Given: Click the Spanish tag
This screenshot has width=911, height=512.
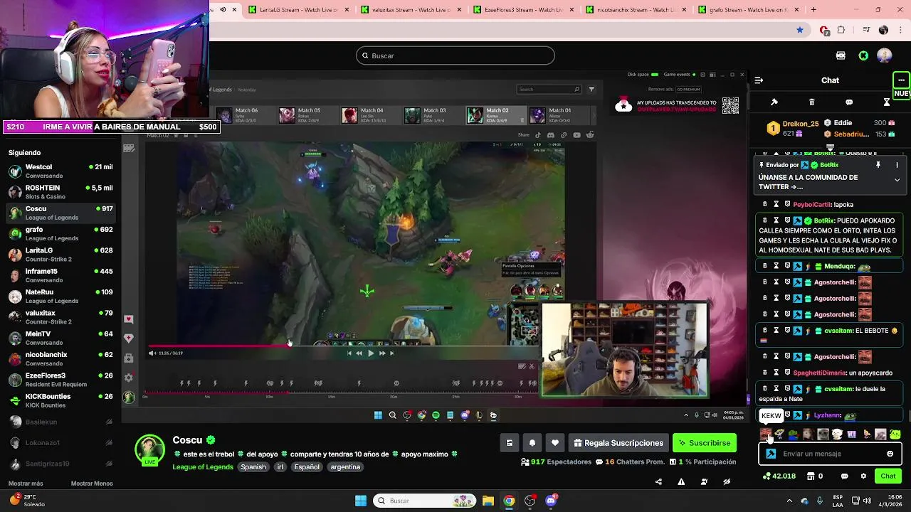Looking at the screenshot, I should pyautogui.click(x=253, y=467).
